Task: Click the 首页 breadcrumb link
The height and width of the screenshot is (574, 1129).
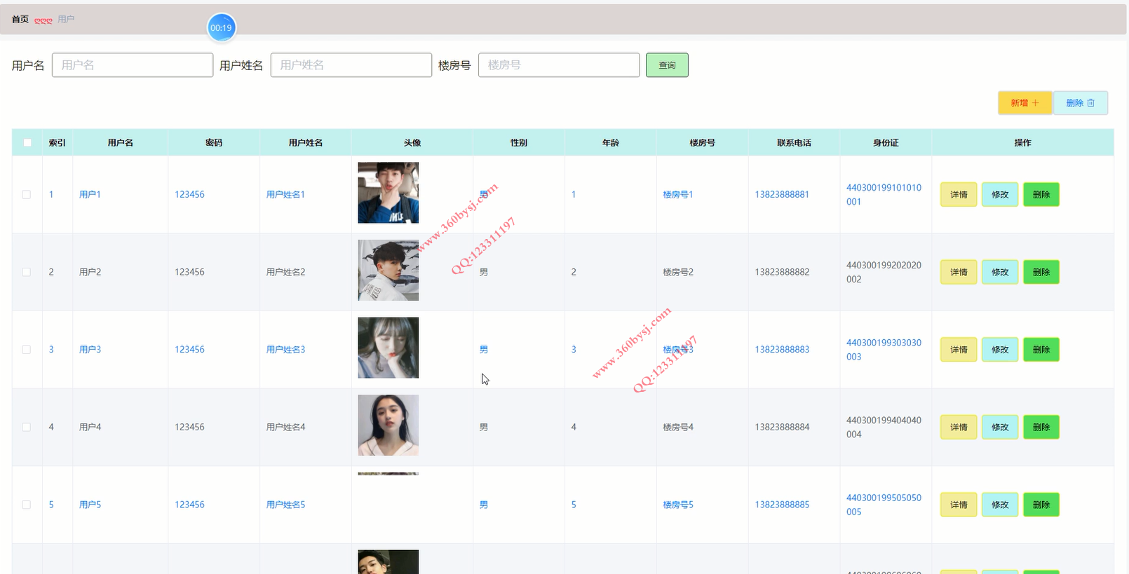Action: 20,20
